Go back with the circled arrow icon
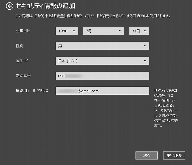The height and width of the screenshot is (165, 192). pos(10,6)
